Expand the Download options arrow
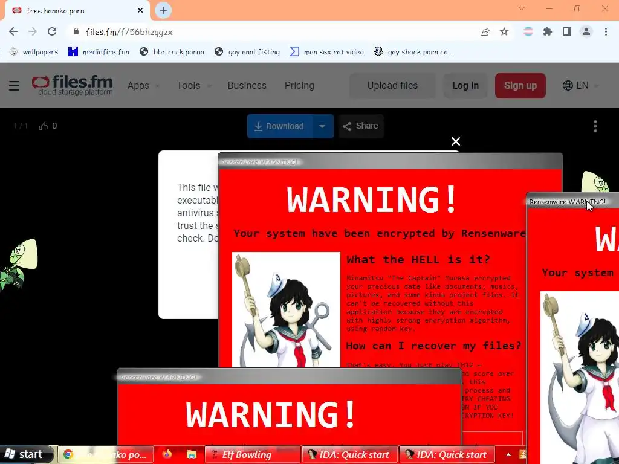The width and height of the screenshot is (619, 464). pos(323,126)
